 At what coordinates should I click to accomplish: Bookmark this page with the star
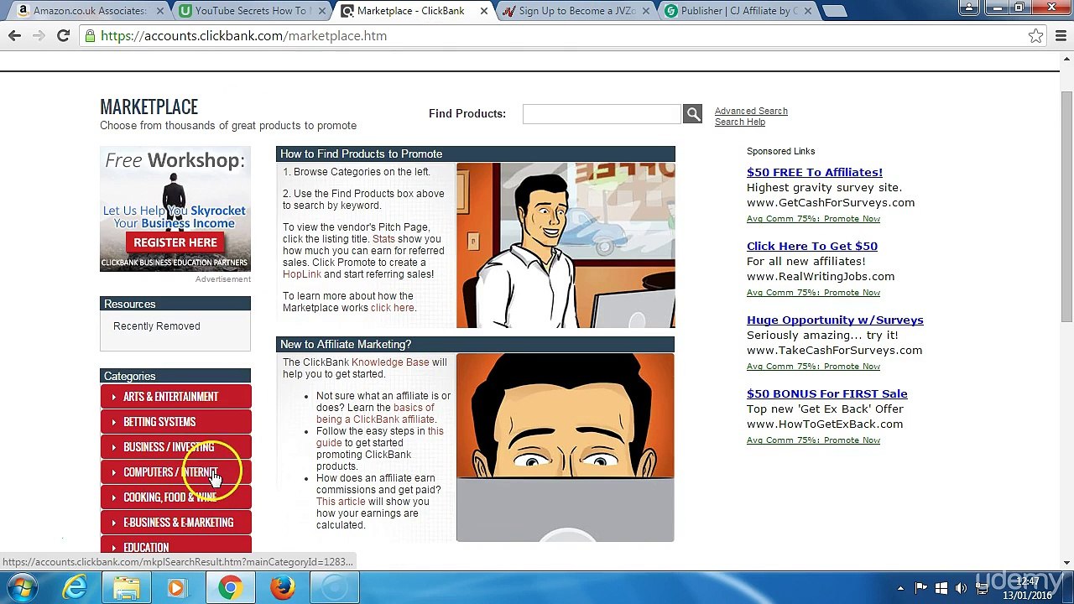[1036, 36]
